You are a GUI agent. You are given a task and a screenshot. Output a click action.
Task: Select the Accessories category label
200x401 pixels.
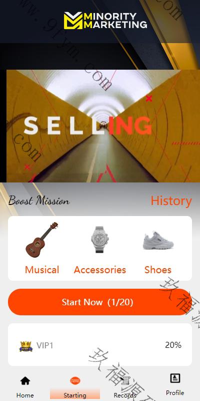point(100,270)
